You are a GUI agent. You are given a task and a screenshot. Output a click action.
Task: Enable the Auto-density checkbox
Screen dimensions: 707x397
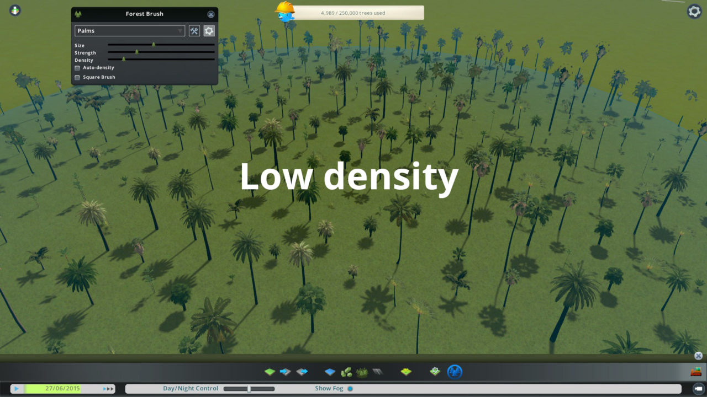click(x=77, y=68)
